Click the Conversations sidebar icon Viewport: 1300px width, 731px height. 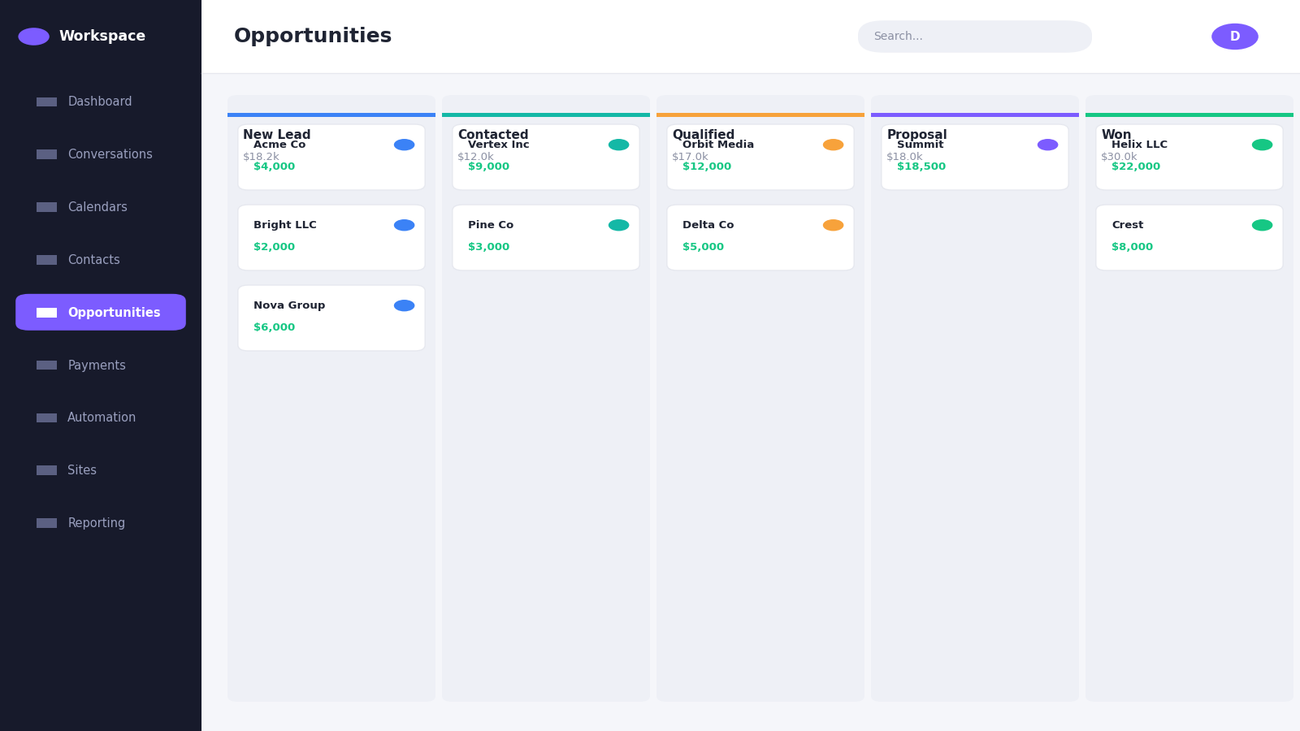[x=46, y=154]
